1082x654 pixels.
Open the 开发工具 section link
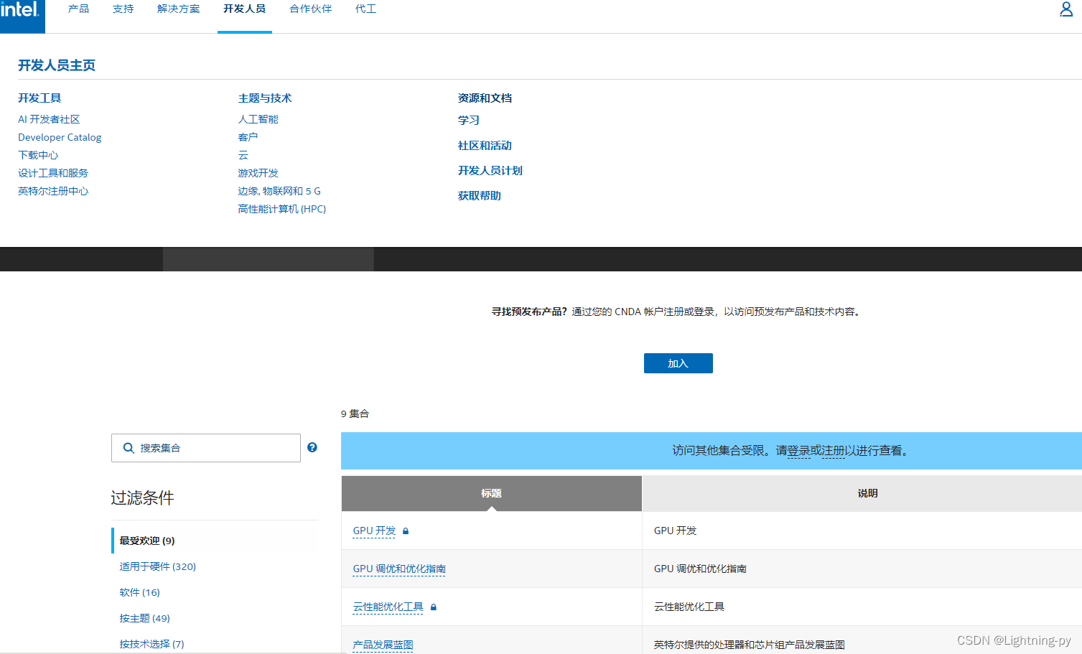click(x=39, y=98)
